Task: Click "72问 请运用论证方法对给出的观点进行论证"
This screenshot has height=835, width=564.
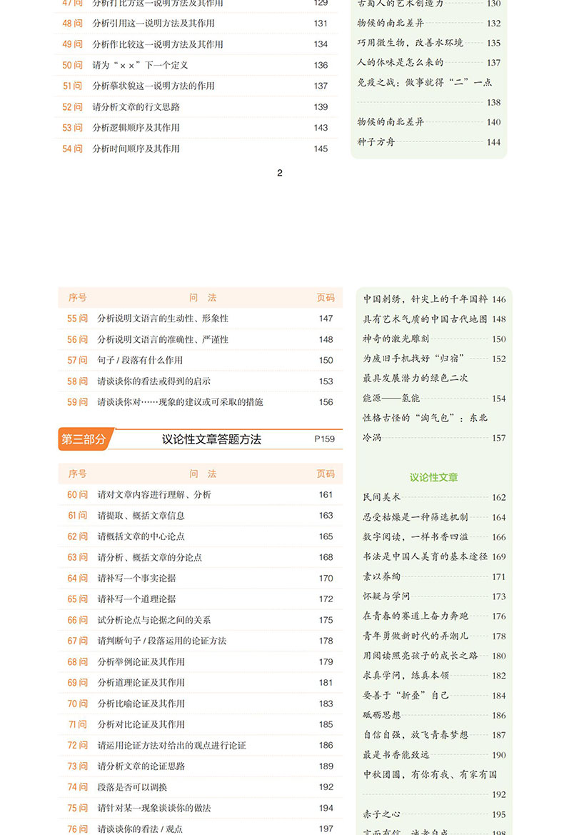Action: 200,746
